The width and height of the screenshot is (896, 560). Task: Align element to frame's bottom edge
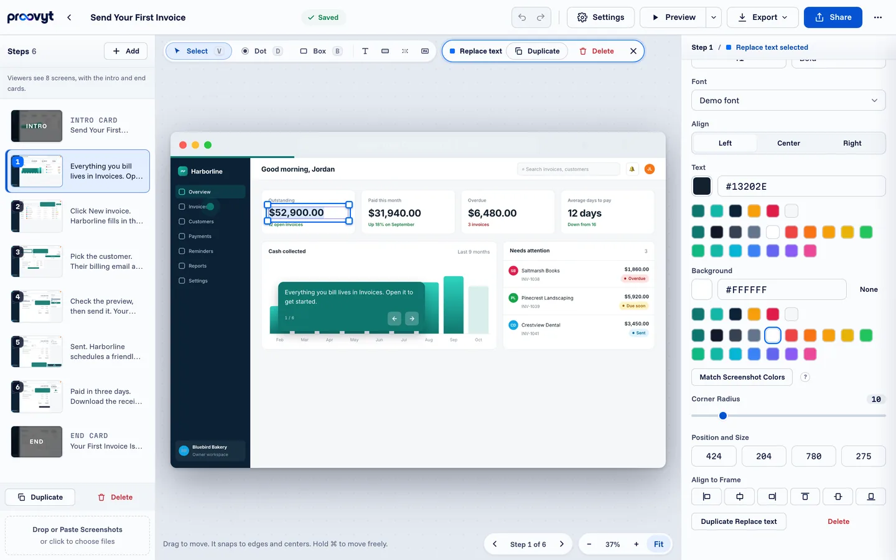tap(871, 497)
